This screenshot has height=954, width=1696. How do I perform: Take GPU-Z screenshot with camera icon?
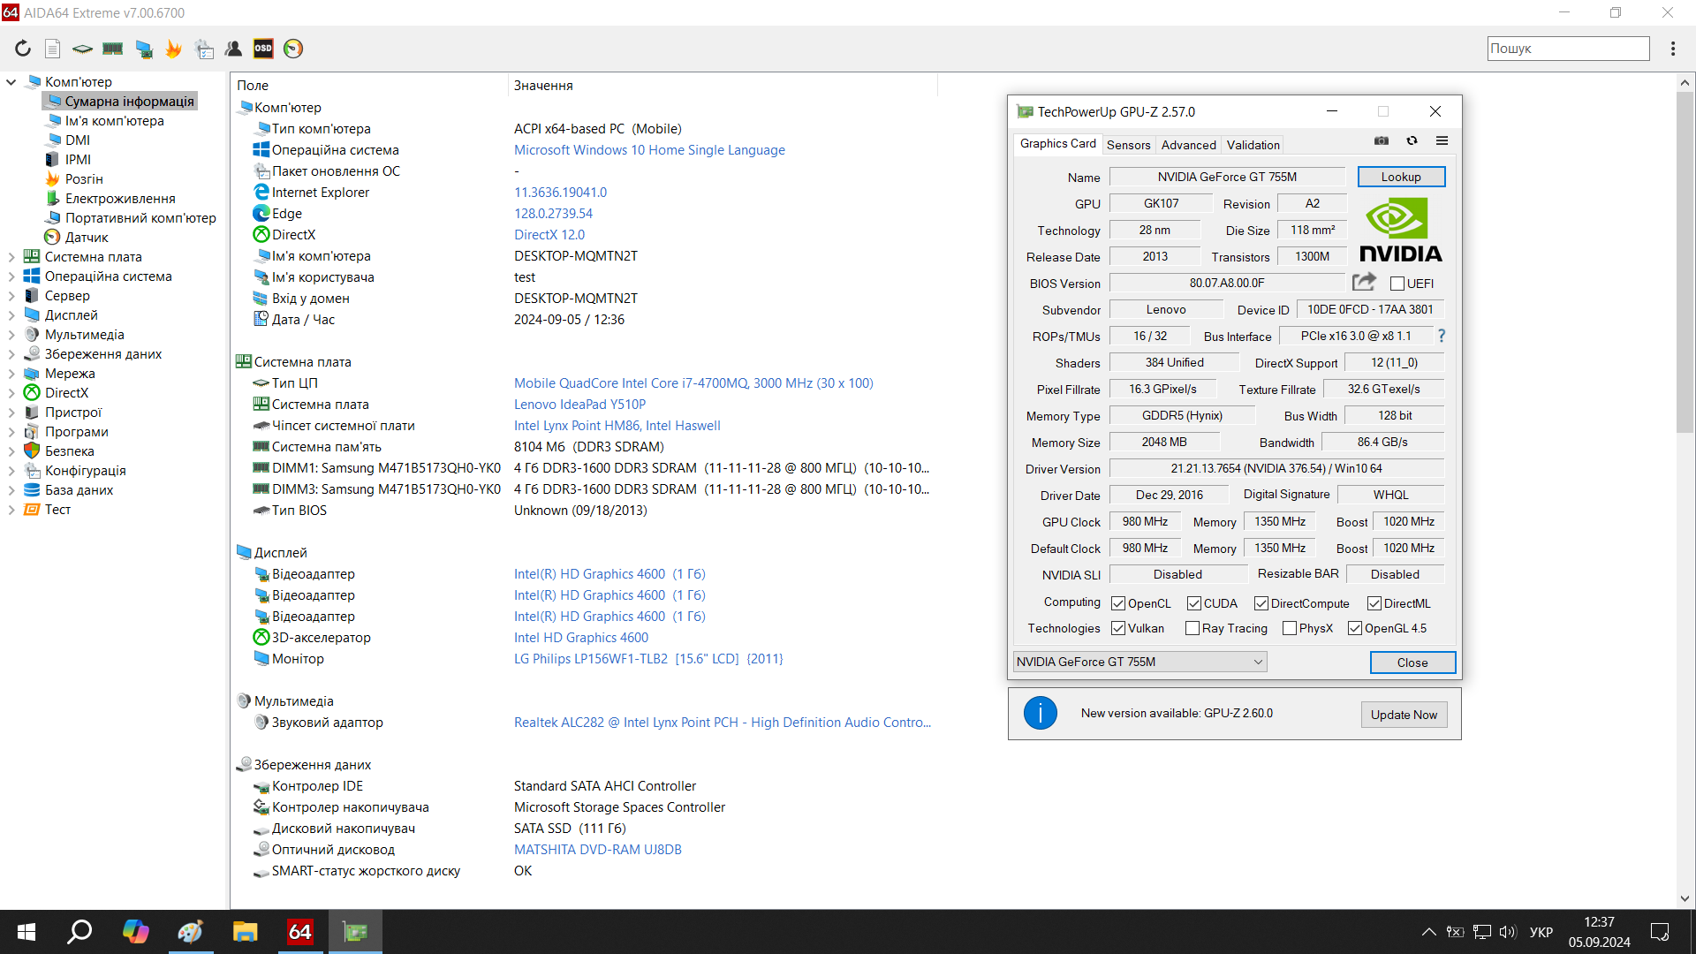(x=1382, y=141)
